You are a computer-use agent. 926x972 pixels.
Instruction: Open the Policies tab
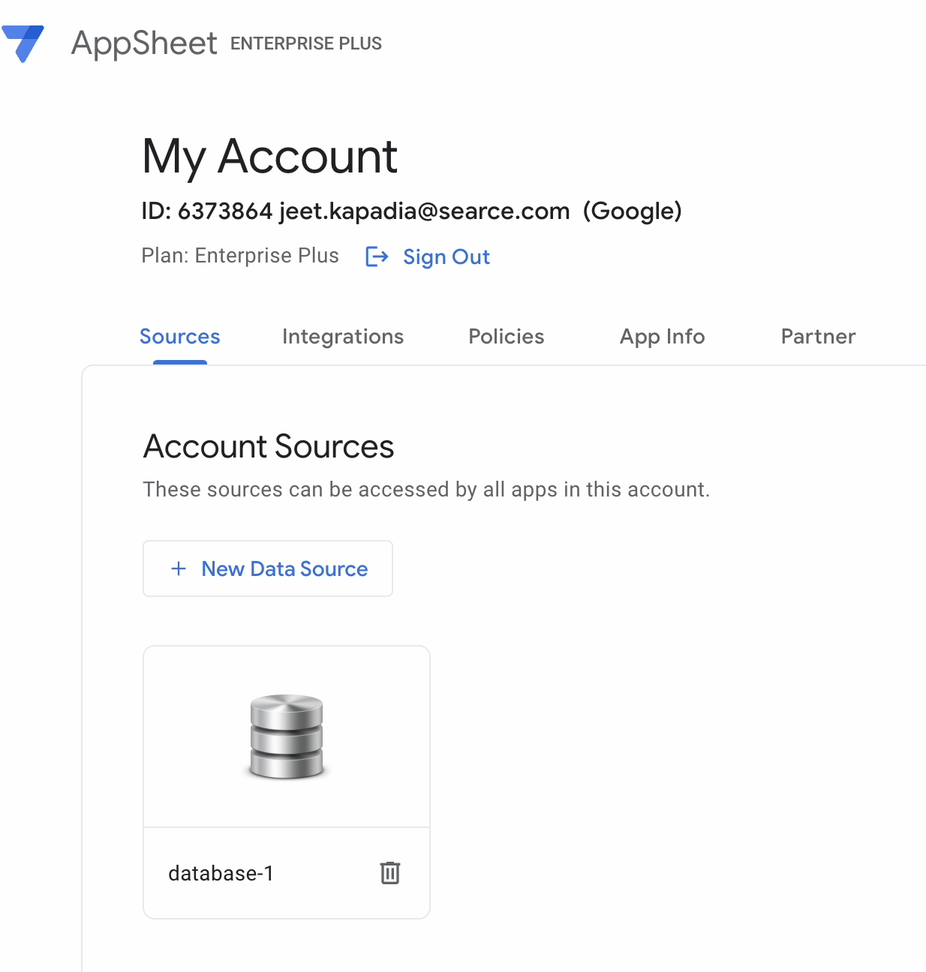pos(506,337)
